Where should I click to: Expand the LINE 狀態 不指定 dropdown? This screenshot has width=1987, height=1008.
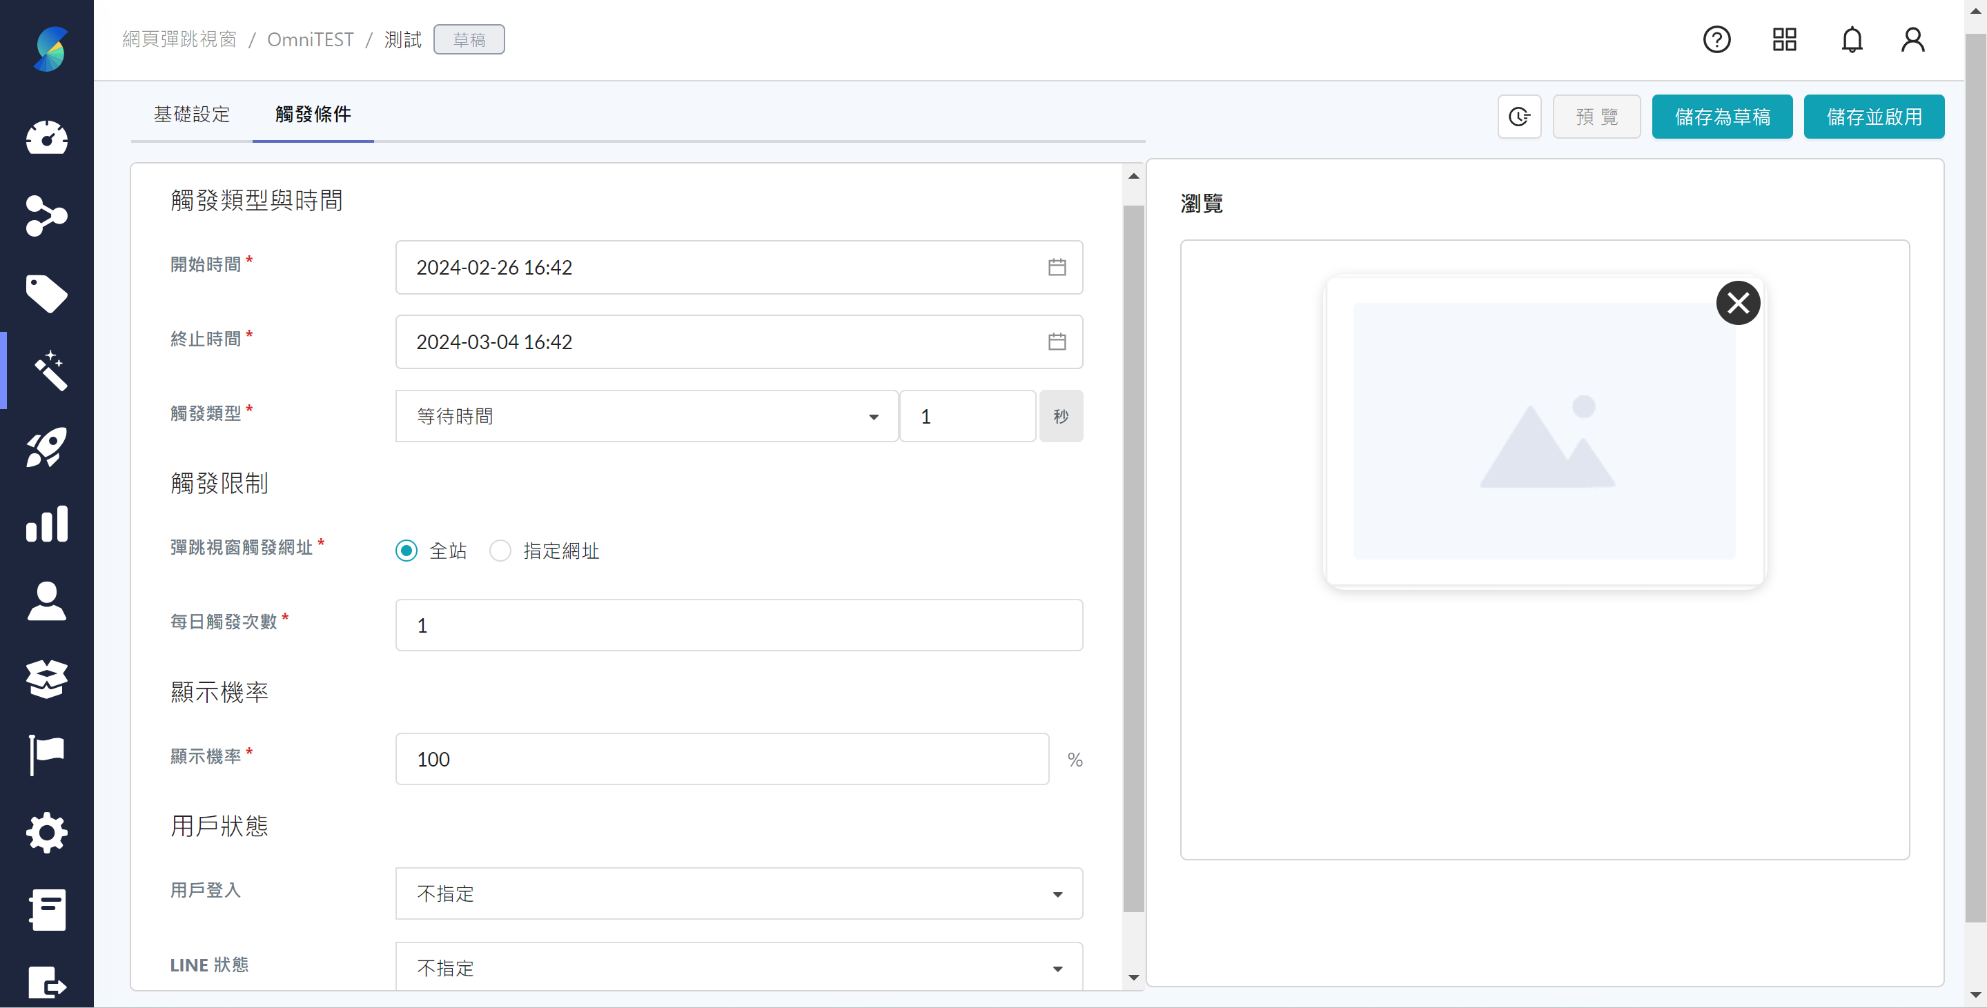(x=739, y=967)
